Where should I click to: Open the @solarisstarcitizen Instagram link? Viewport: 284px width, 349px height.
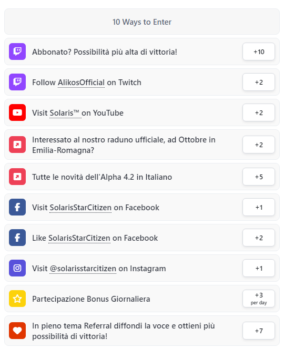click(83, 269)
